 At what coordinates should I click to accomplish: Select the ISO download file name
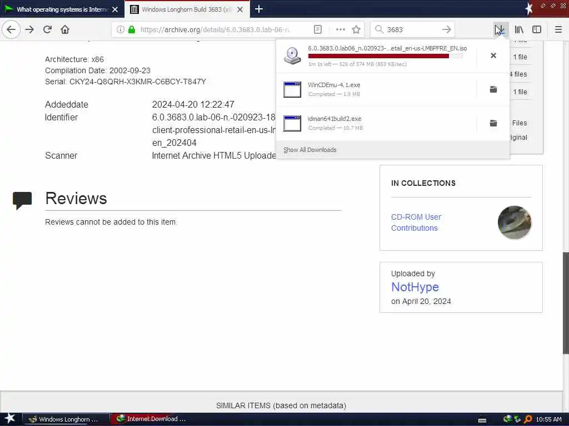click(387, 48)
